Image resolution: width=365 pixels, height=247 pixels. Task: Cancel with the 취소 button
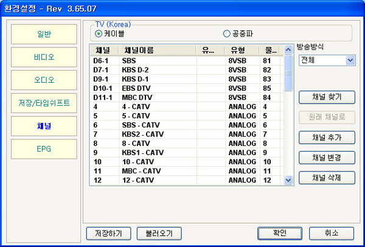pyautogui.click(x=332, y=234)
